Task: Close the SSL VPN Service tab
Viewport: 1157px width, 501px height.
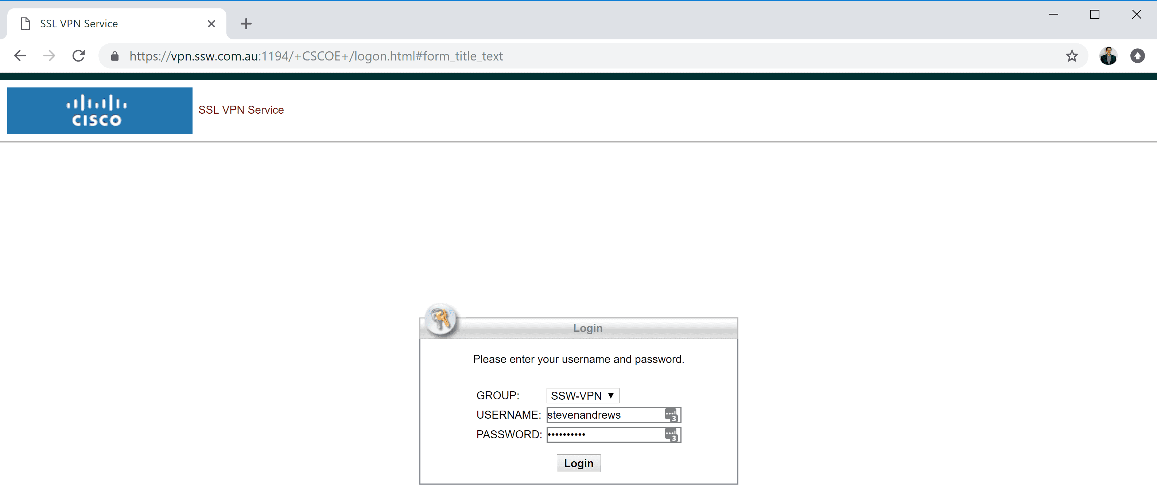Action: (211, 23)
